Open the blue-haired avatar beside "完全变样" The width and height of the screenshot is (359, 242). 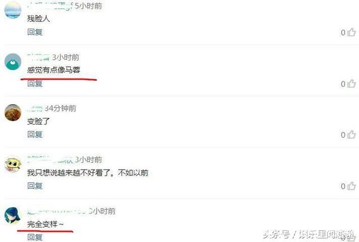click(x=13, y=215)
